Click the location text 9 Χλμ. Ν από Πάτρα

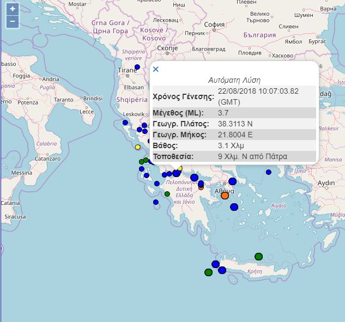tap(252, 156)
